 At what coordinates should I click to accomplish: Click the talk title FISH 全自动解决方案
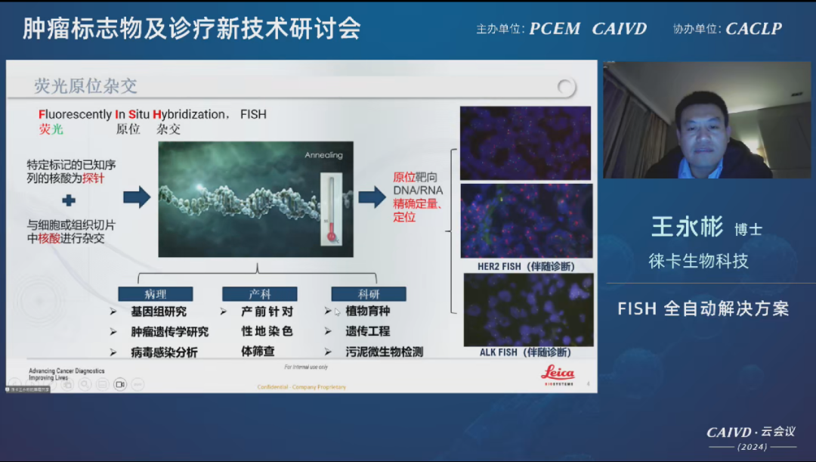tap(703, 309)
